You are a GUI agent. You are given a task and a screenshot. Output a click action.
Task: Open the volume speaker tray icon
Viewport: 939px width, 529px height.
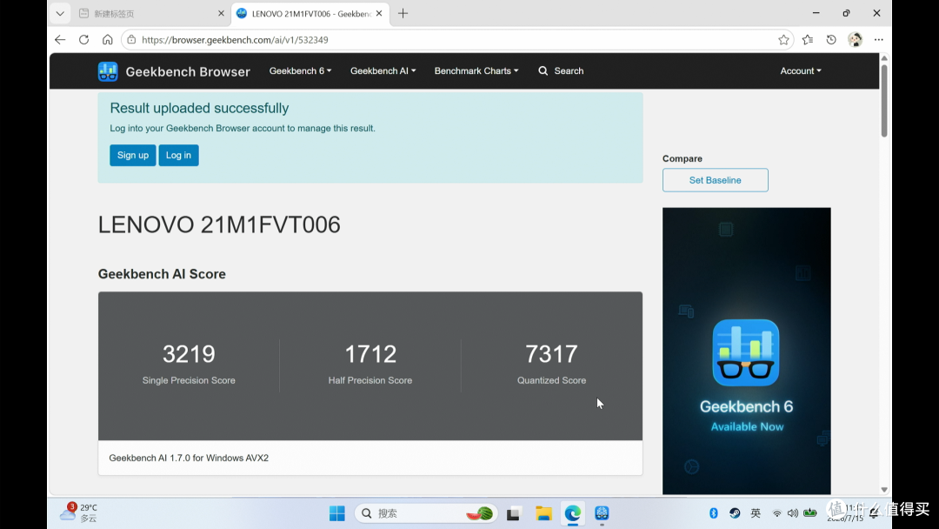(x=793, y=513)
